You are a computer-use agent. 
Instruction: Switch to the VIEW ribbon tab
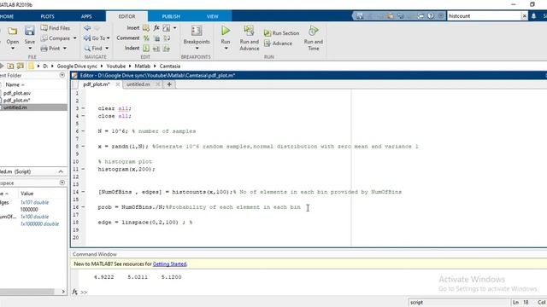pyautogui.click(x=213, y=16)
